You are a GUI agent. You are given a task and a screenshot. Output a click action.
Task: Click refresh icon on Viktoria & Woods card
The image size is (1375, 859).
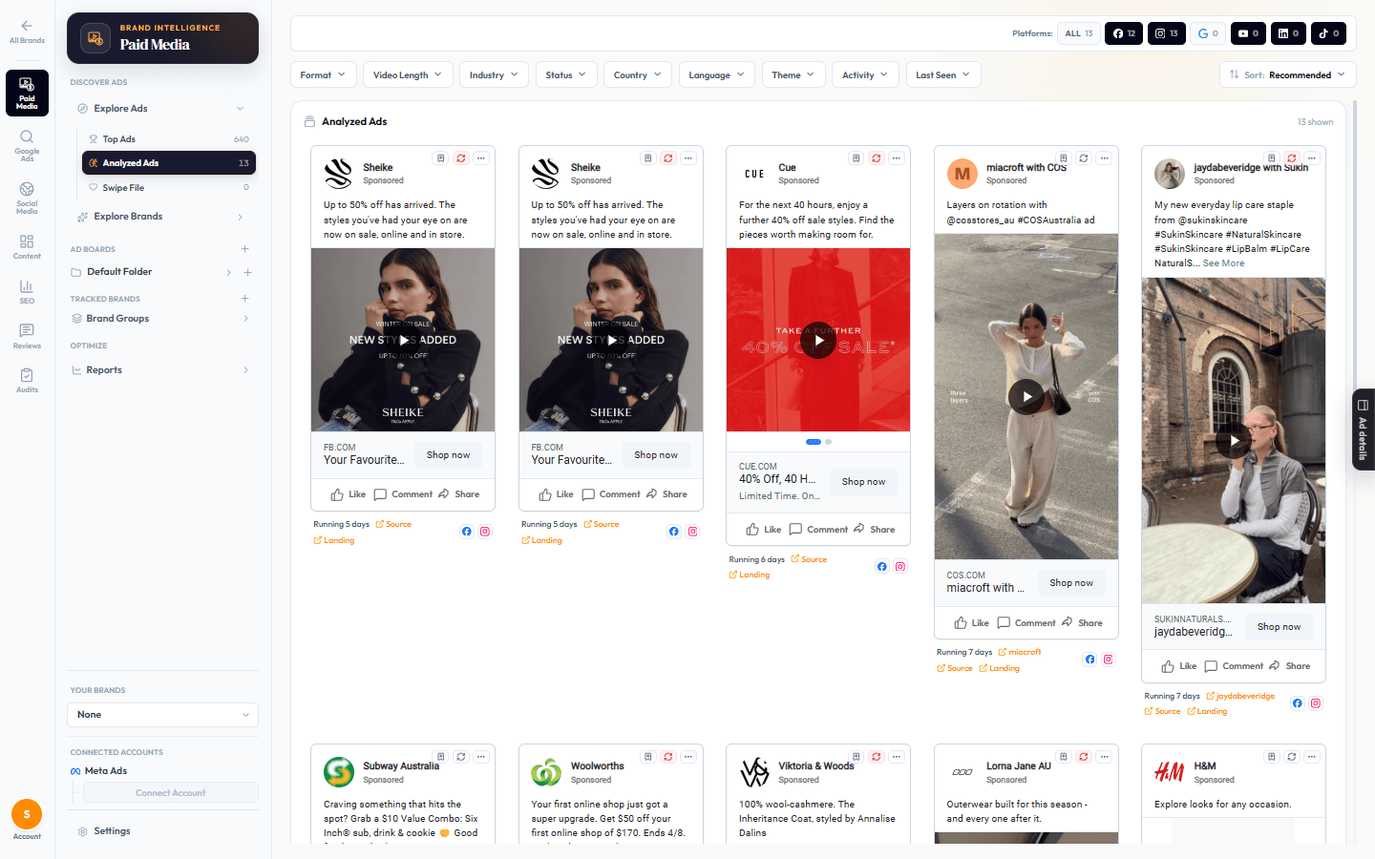[877, 757]
